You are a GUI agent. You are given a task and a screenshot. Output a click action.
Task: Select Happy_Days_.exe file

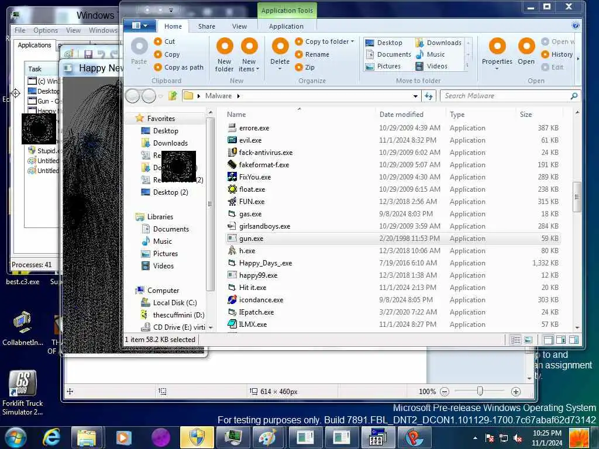(x=393, y=263)
